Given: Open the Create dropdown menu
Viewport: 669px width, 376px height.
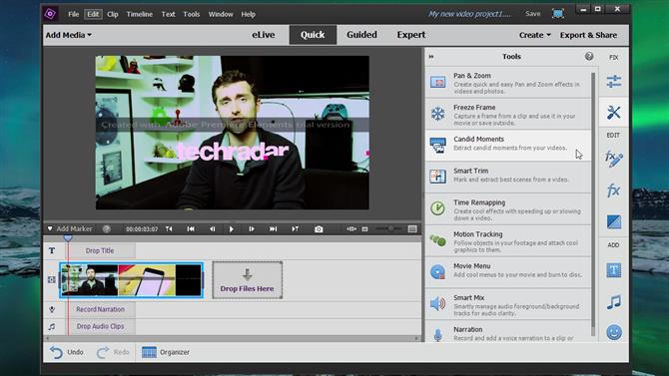Looking at the screenshot, I should (x=534, y=35).
